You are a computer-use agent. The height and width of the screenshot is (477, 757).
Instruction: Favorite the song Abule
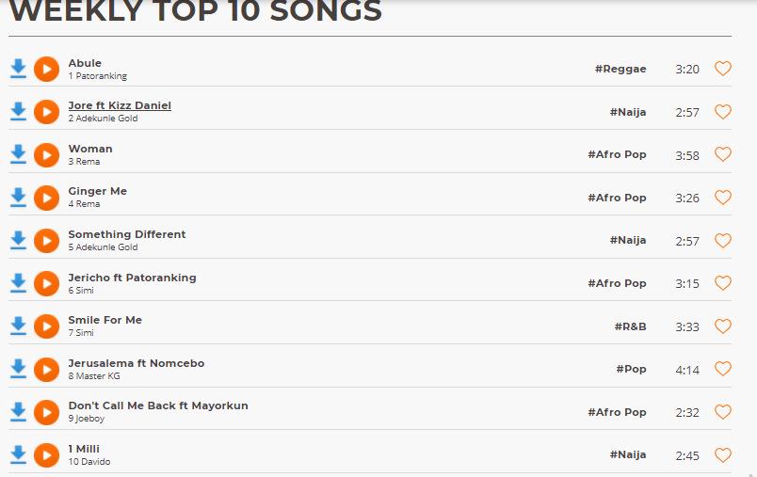(x=723, y=69)
